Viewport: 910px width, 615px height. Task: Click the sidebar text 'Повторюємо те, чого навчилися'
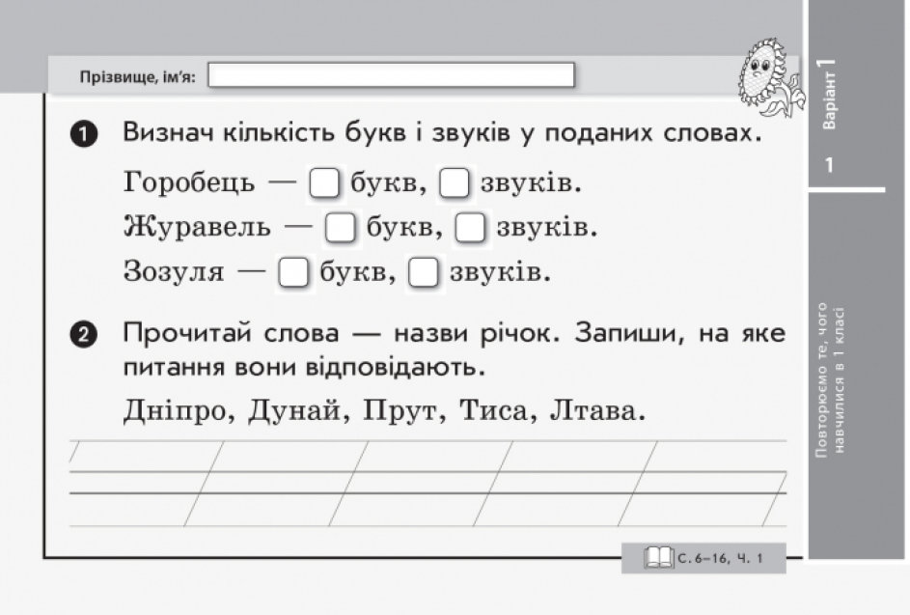click(830, 379)
